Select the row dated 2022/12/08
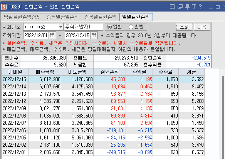 coord(103,116)
